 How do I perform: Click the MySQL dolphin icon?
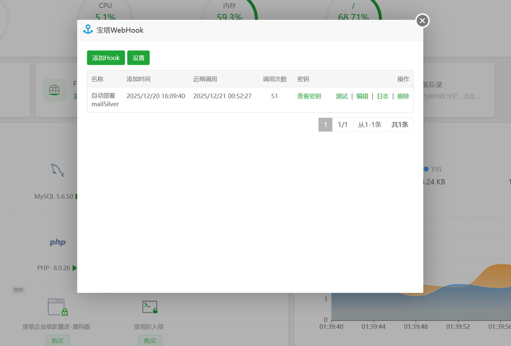tap(57, 170)
